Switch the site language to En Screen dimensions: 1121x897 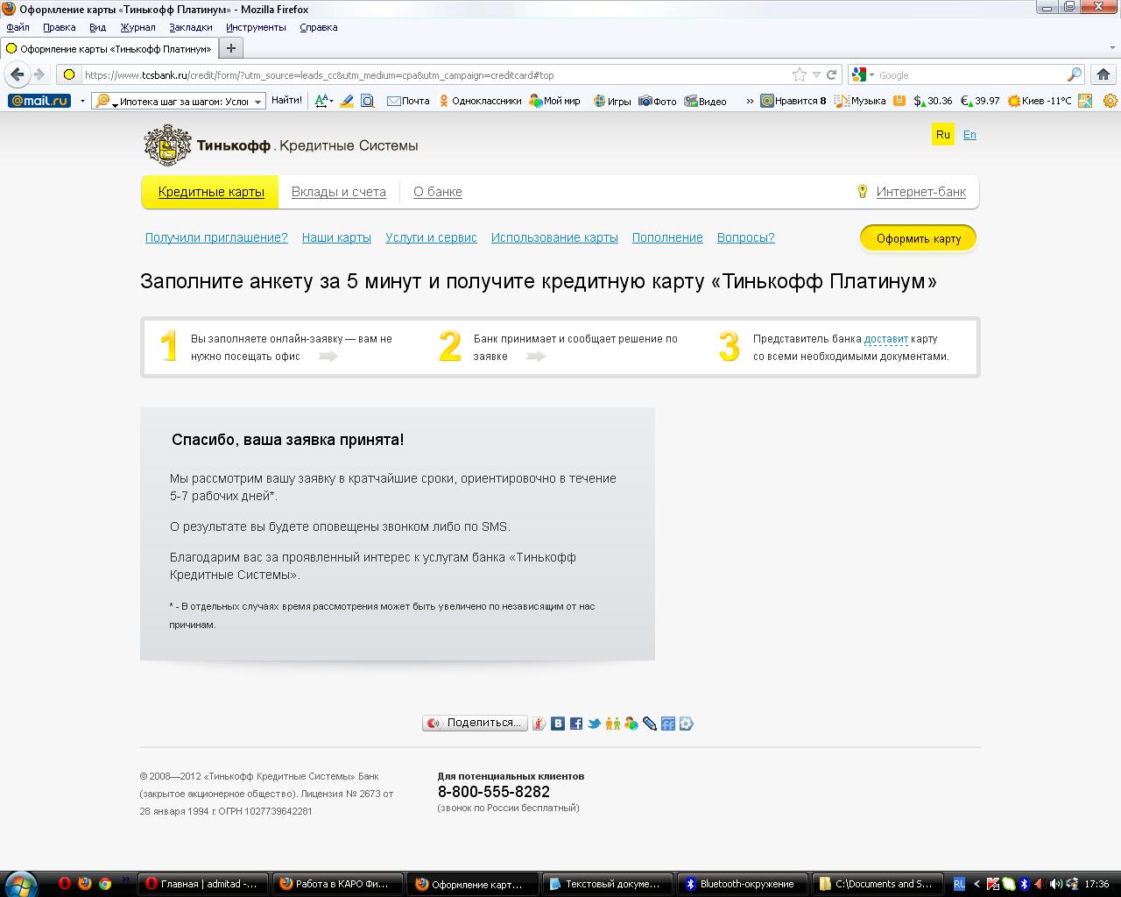[x=969, y=135]
